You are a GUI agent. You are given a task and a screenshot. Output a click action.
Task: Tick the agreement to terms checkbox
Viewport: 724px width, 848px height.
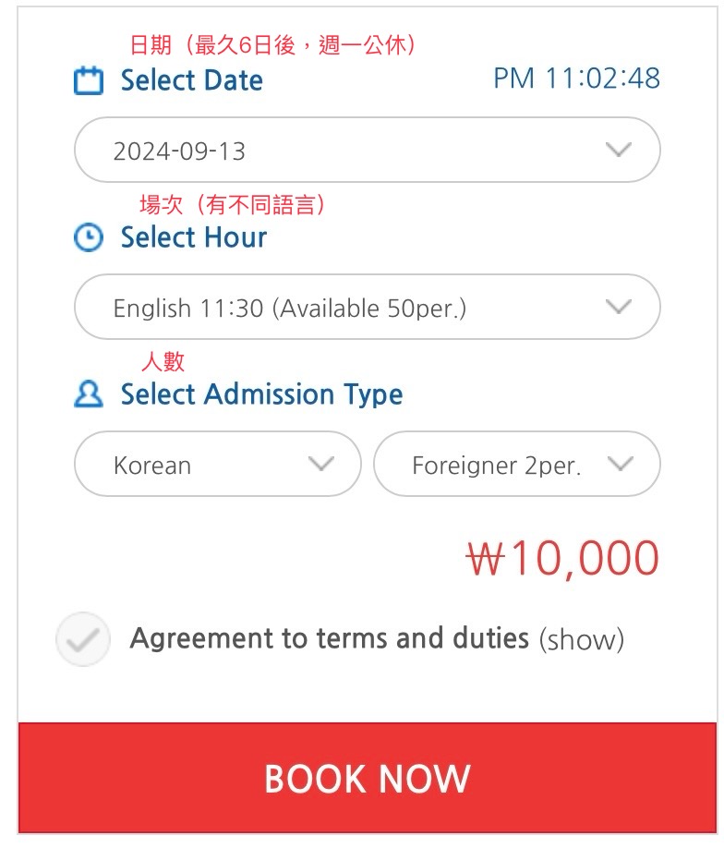(x=83, y=639)
